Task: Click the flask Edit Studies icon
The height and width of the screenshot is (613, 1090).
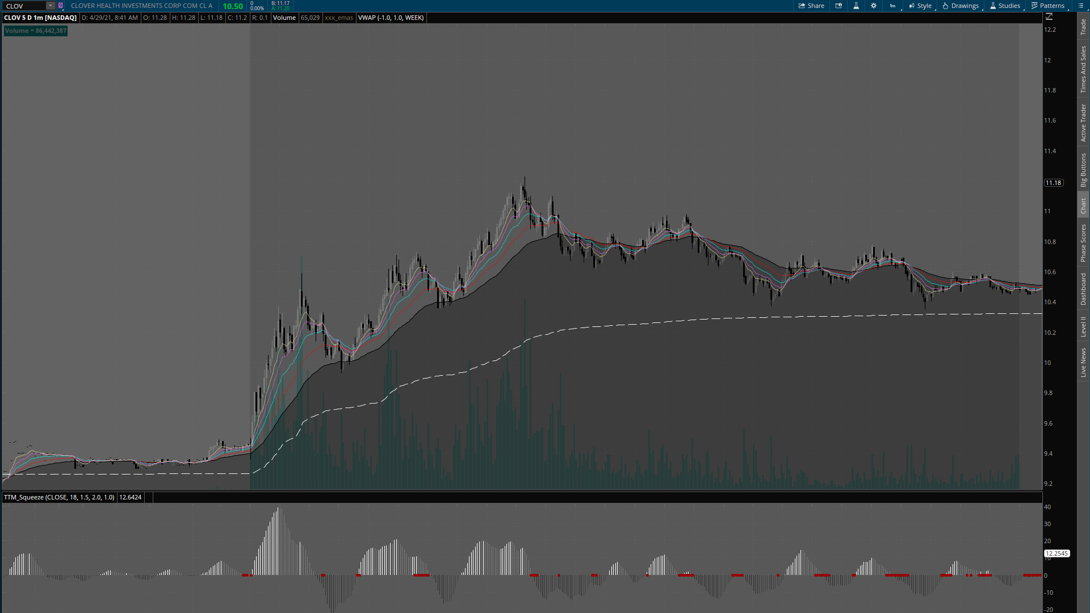Action: coord(856,6)
